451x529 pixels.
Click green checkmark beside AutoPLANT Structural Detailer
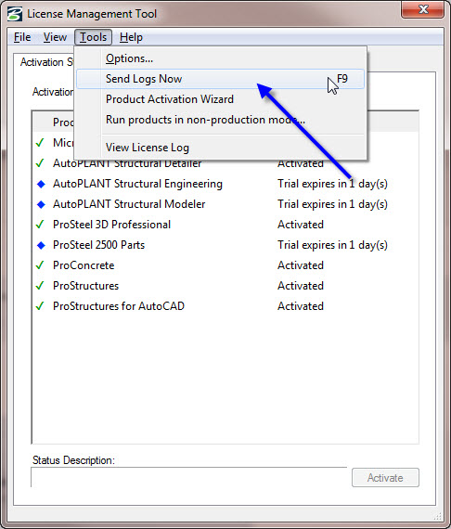click(40, 163)
